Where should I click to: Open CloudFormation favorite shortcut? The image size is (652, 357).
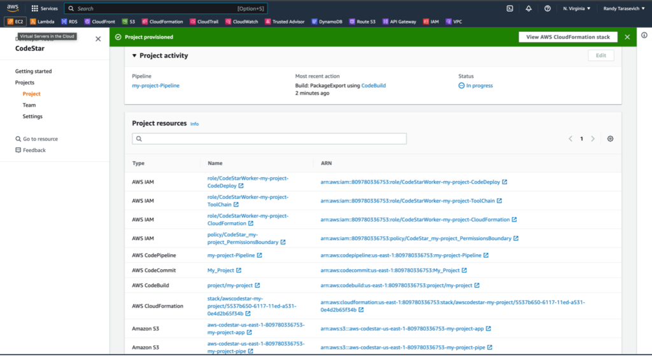pos(162,22)
